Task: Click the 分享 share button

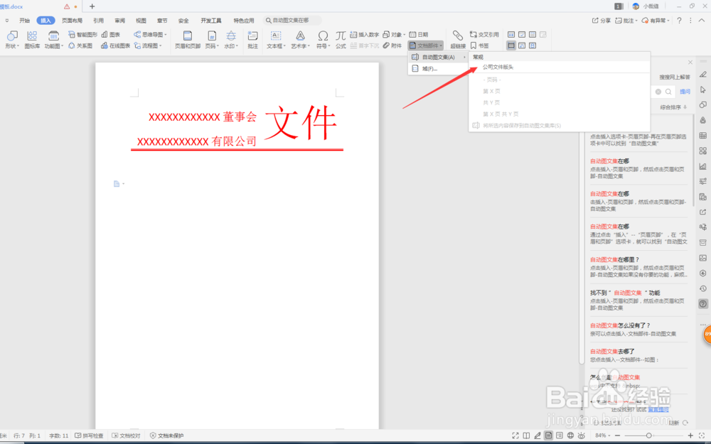Action: click(602, 21)
